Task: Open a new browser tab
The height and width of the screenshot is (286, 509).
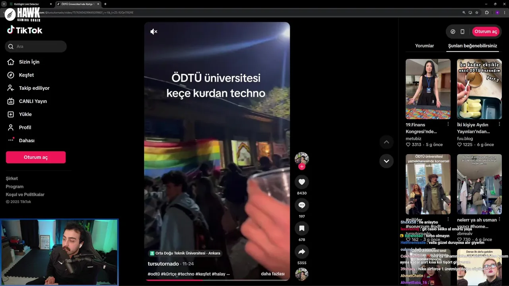Action: (105, 4)
